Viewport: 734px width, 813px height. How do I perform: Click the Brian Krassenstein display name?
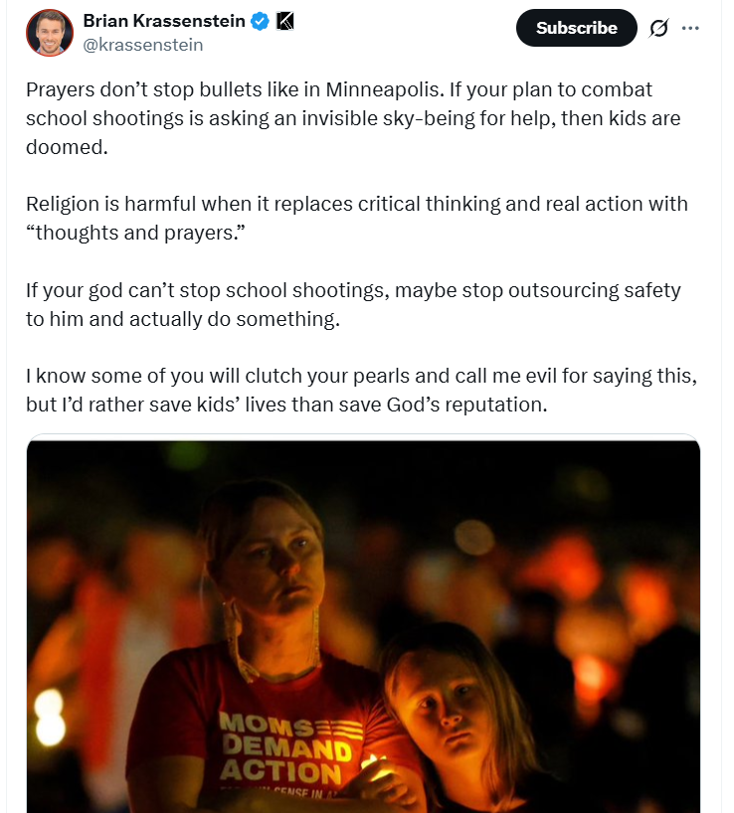click(164, 21)
